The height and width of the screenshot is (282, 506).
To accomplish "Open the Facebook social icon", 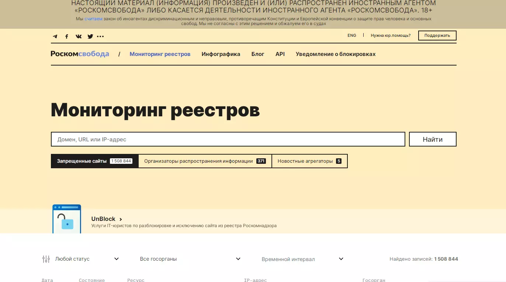I will coord(67,36).
